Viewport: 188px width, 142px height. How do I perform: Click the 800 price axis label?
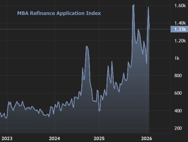[179, 76]
